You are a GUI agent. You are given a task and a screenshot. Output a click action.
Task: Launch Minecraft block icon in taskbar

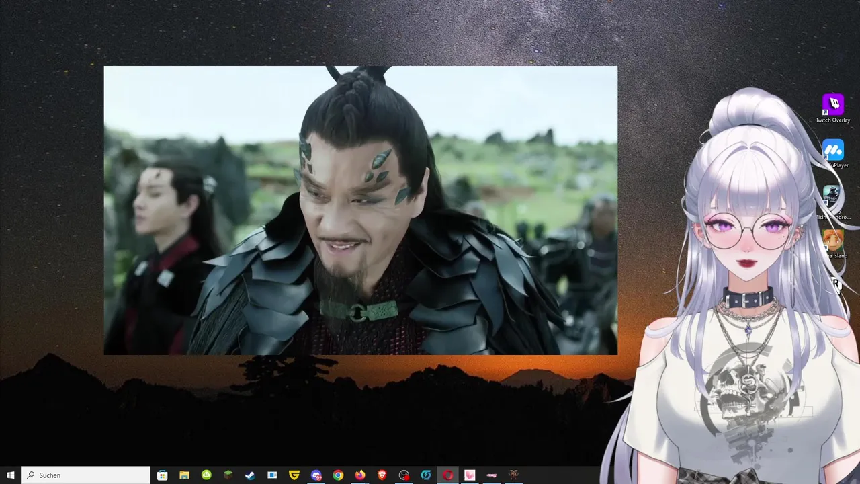(228, 475)
